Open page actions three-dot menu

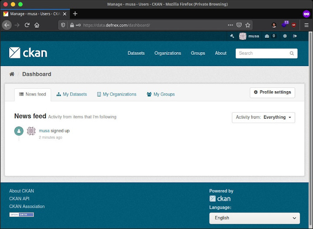[x=230, y=25]
